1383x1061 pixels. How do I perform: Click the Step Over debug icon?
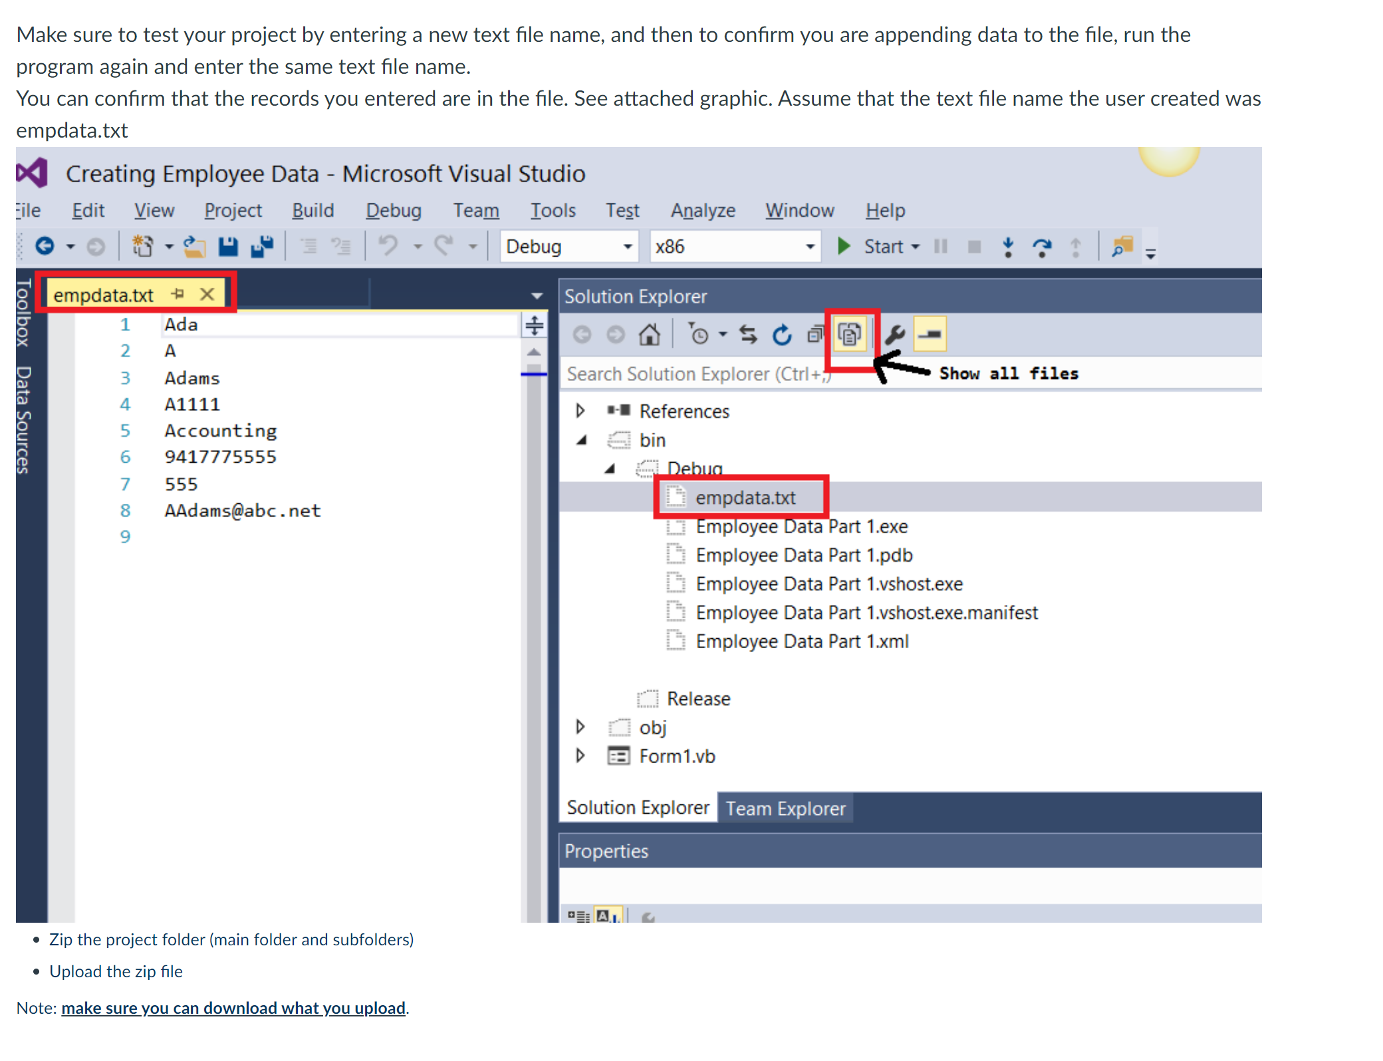pos(1042,247)
